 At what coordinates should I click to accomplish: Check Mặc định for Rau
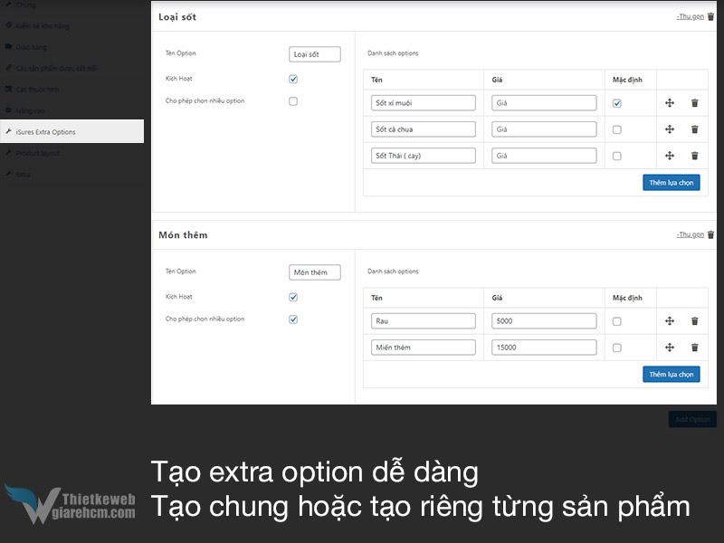point(617,321)
